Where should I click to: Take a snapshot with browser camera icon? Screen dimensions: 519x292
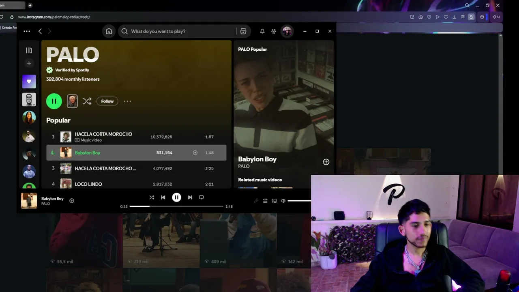(420, 17)
